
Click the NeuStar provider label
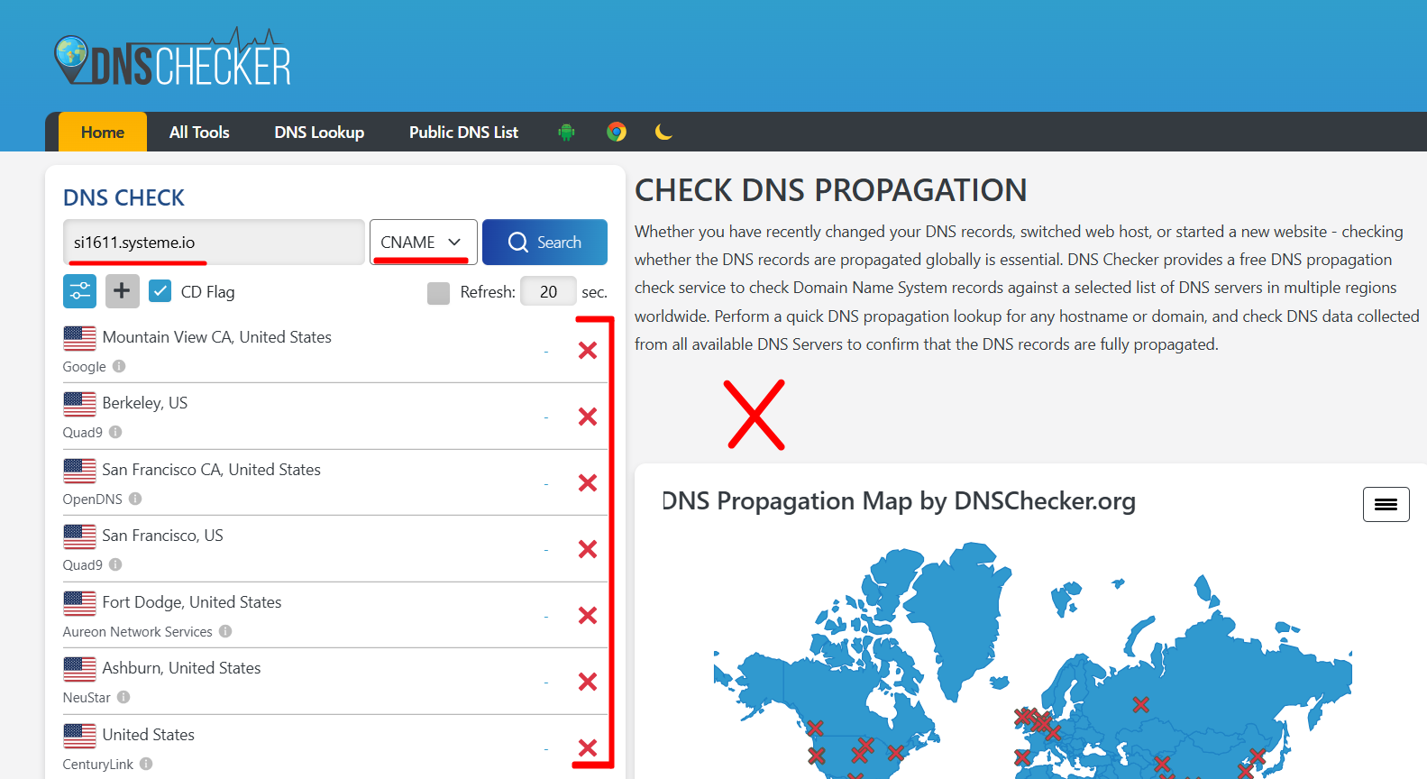tap(87, 698)
